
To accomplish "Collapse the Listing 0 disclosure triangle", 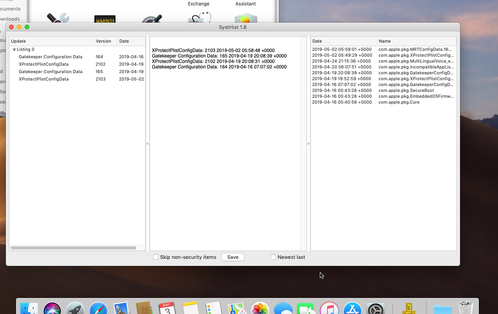I will tap(14, 50).
